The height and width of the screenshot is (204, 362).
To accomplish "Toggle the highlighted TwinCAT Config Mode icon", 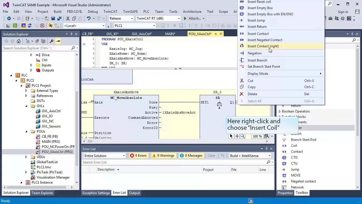I will 23,25.
